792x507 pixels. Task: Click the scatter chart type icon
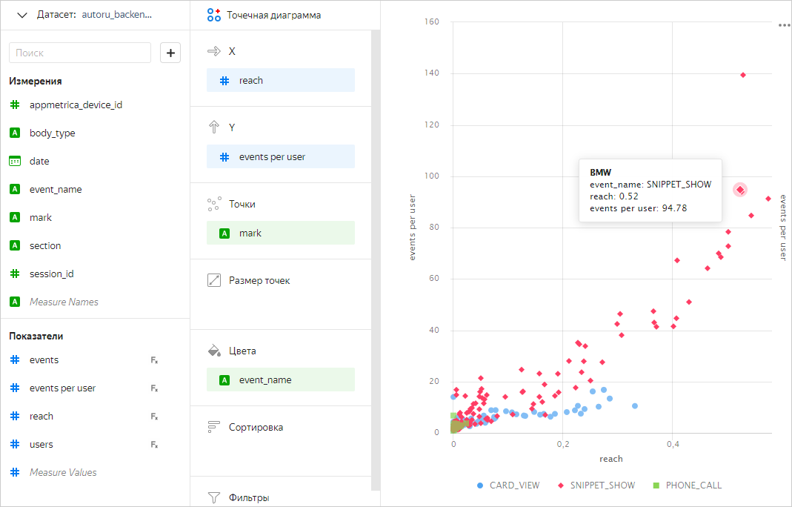click(x=214, y=15)
